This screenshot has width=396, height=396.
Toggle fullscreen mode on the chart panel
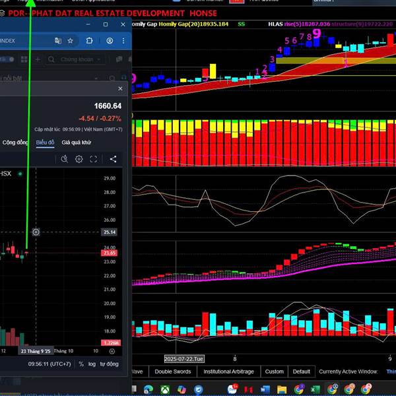(94, 159)
